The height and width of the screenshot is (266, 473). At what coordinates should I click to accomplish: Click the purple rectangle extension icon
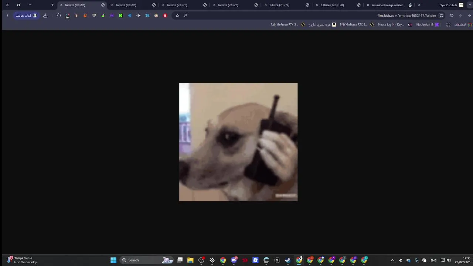click(x=112, y=16)
